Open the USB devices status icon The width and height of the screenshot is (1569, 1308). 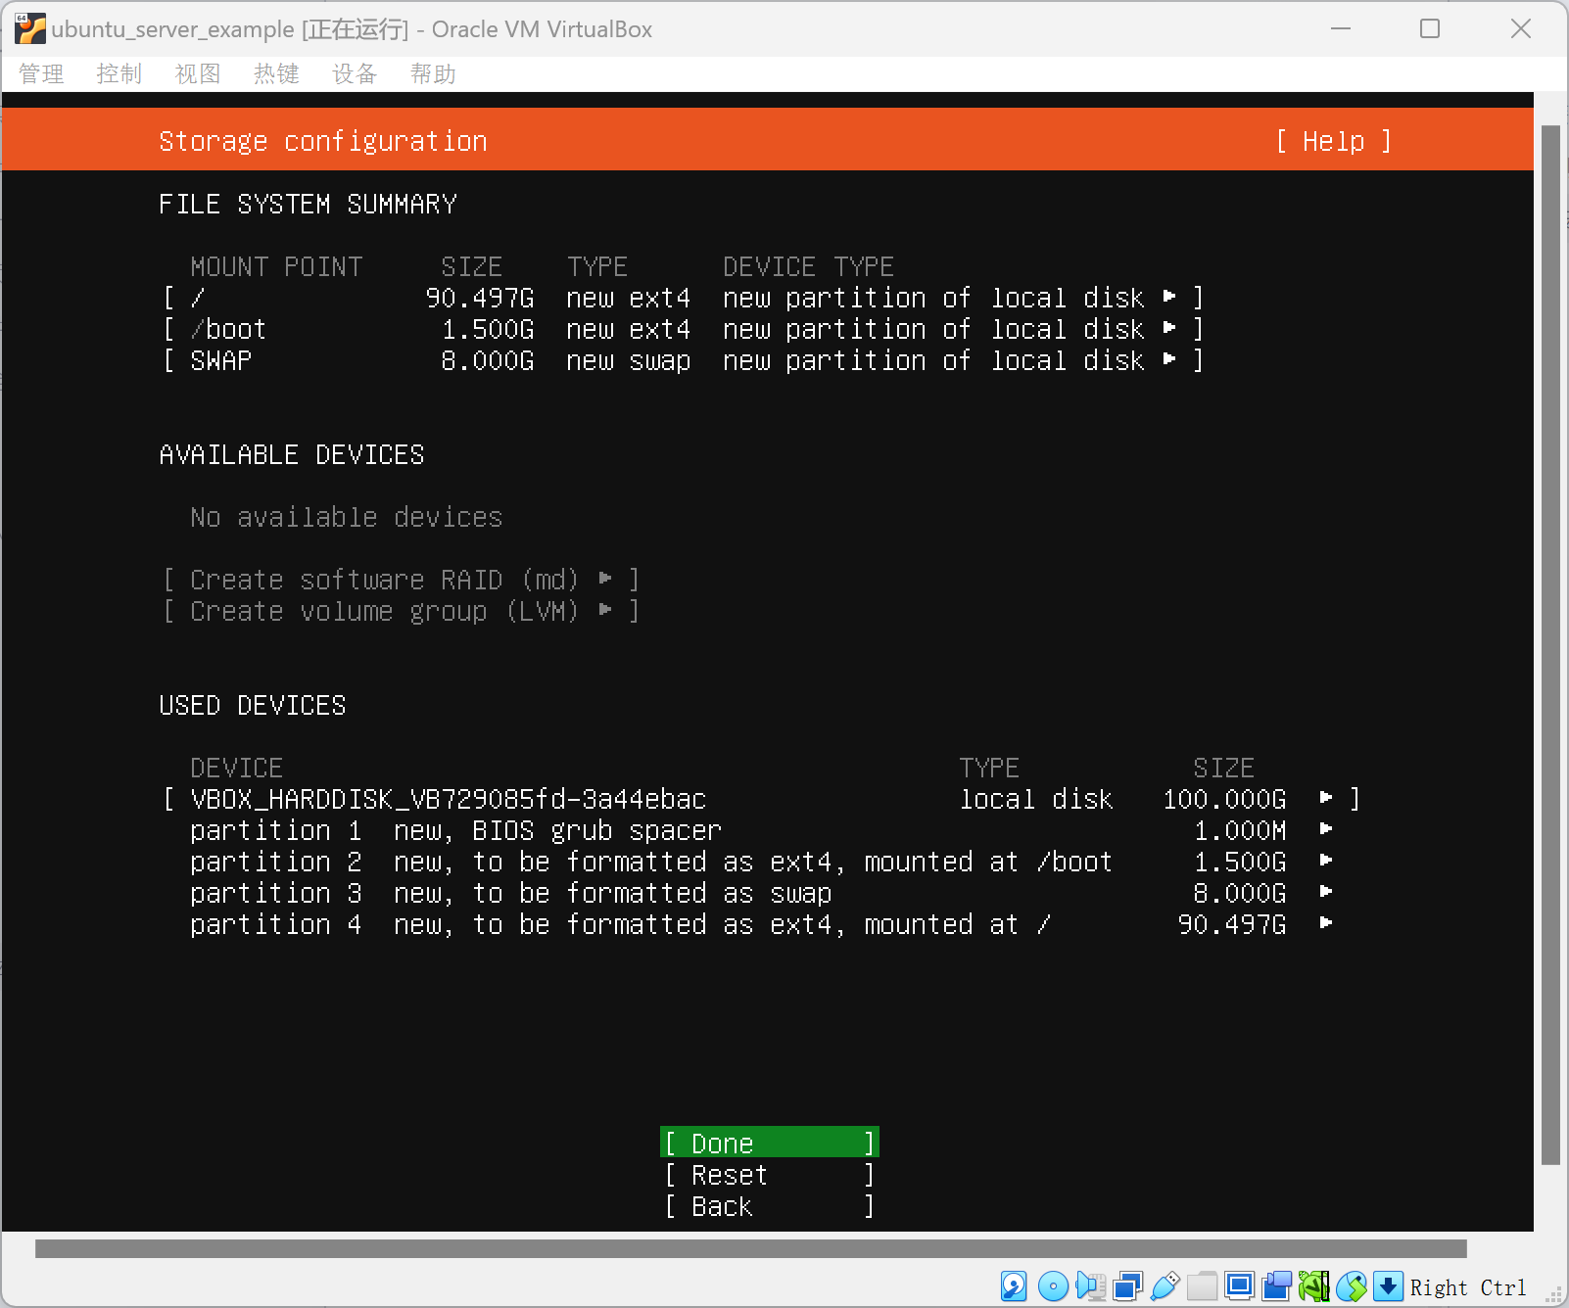point(1165,1285)
